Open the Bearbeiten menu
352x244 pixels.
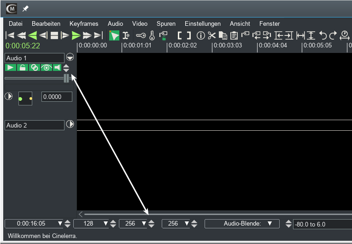point(46,23)
